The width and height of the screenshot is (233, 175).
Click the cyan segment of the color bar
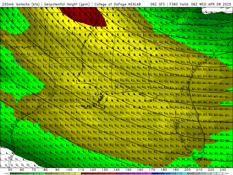tap(184, 173)
